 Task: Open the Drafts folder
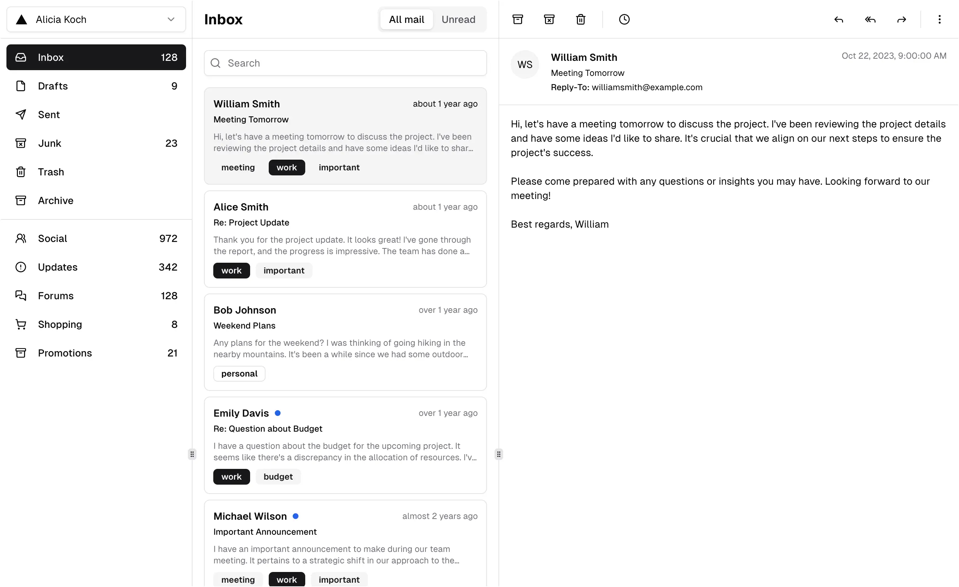[x=96, y=86]
